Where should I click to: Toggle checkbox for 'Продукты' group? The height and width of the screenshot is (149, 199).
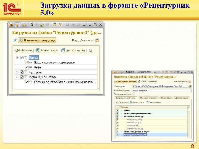click(22, 72)
